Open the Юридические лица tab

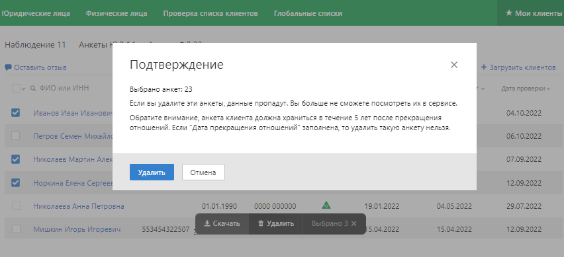pyautogui.click(x=36, y=13)
